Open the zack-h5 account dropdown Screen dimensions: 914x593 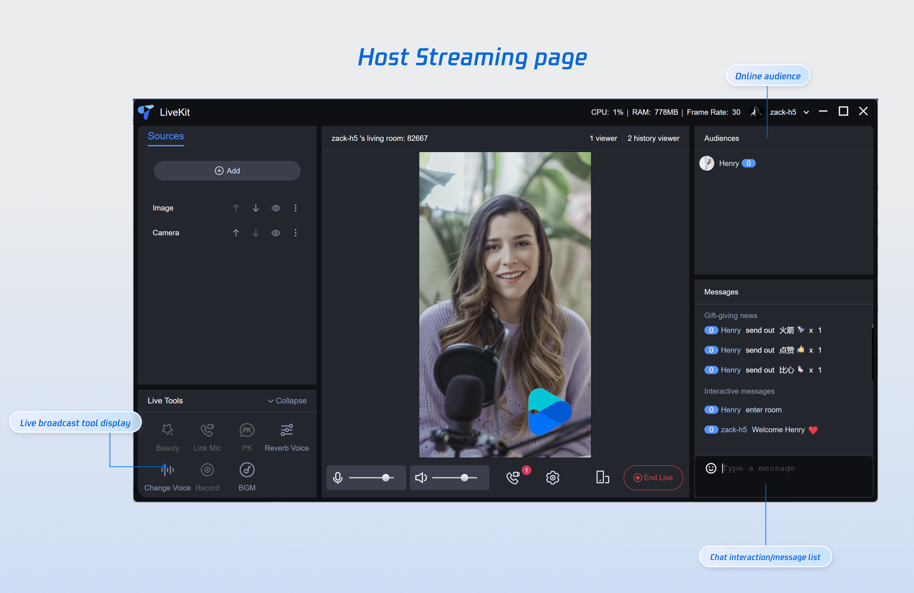tap(806, 112)
